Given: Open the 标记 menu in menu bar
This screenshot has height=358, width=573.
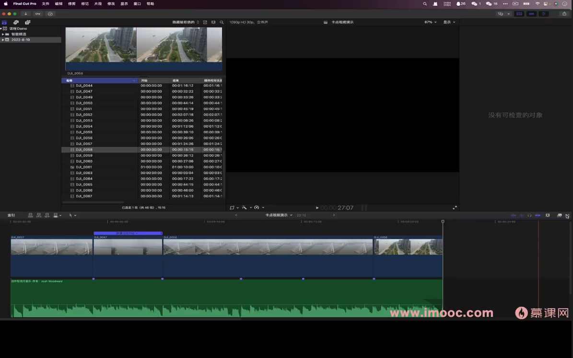Looking at the screenshot, I should click(85, 3).
